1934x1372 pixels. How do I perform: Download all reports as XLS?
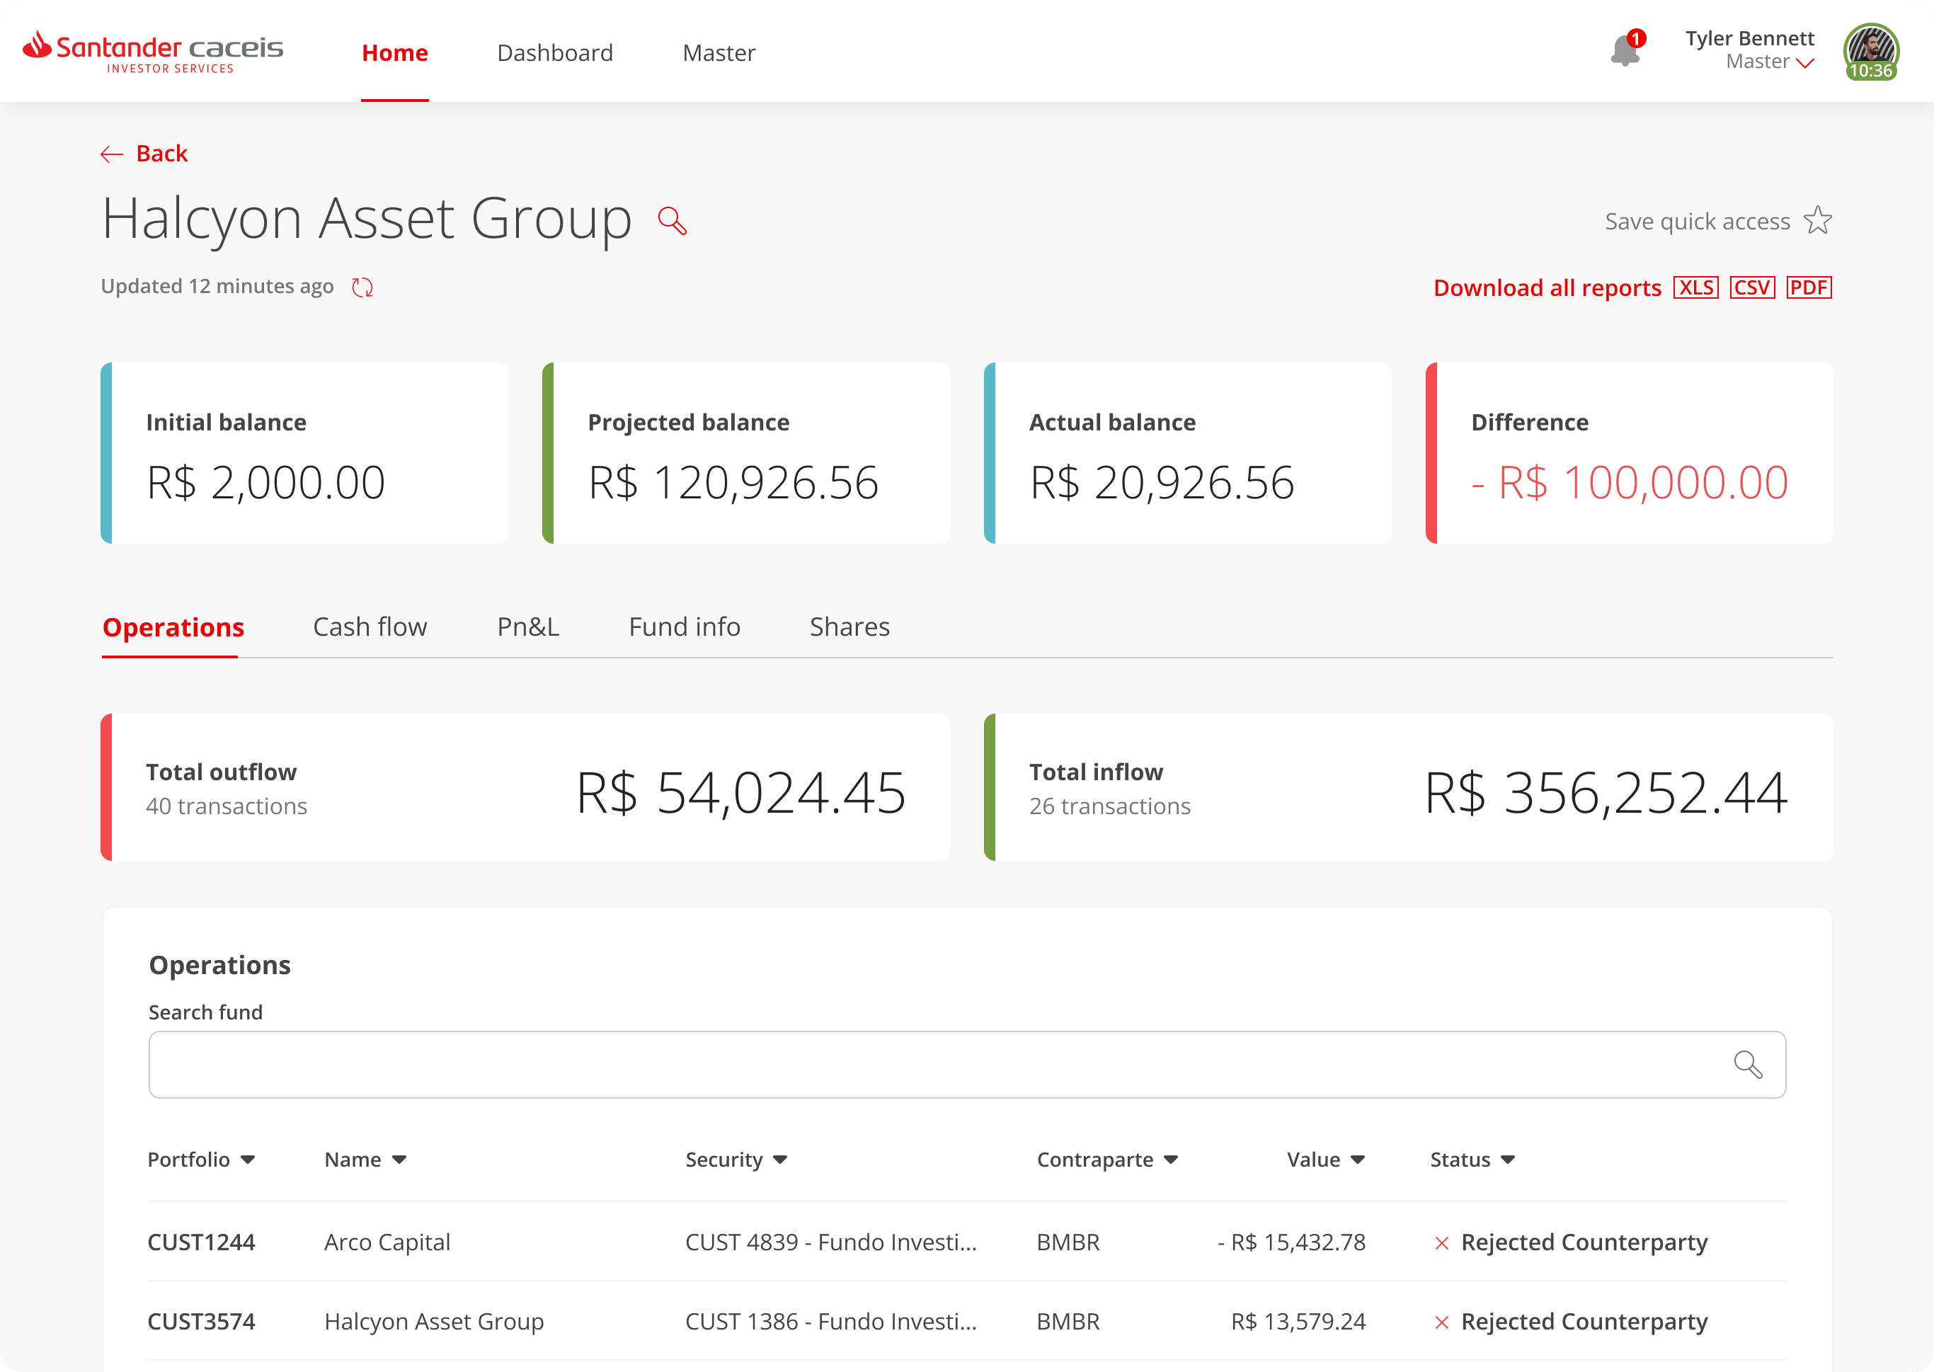point(1696,288)
